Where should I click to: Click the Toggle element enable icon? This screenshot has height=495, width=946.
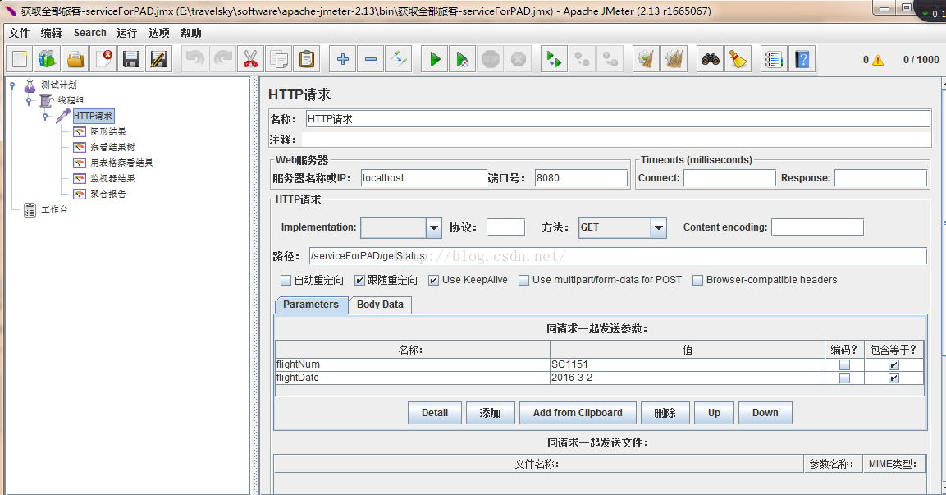coord(398,59)
